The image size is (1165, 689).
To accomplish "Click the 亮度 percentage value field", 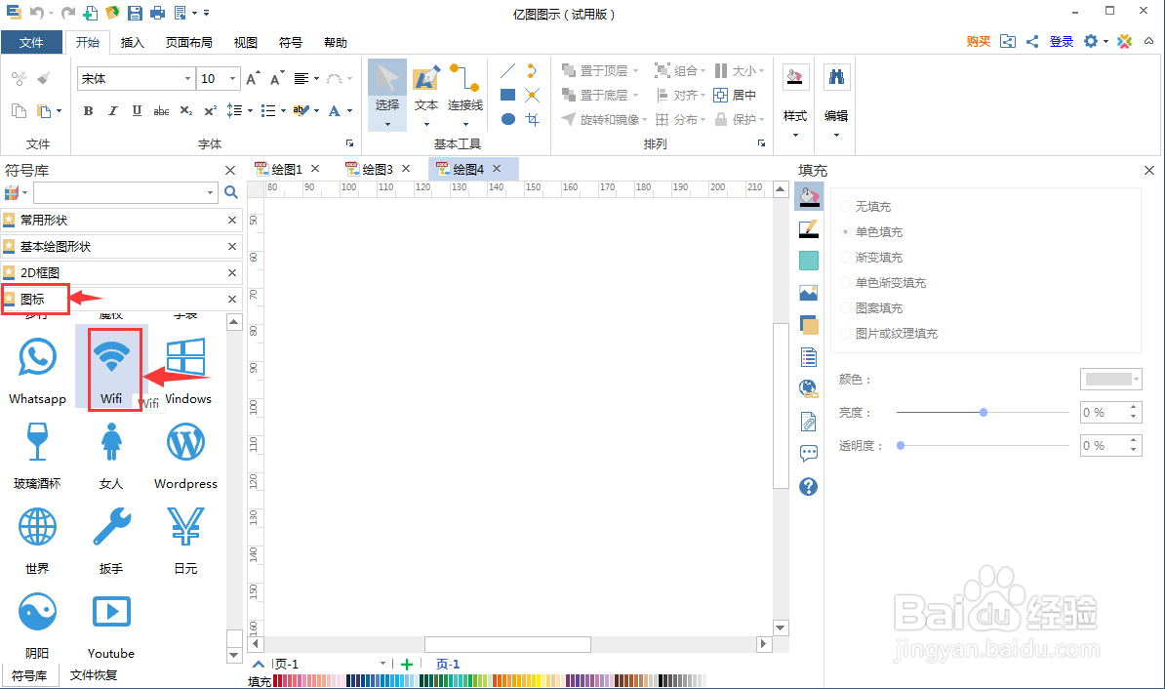I will coord(1104,413).
